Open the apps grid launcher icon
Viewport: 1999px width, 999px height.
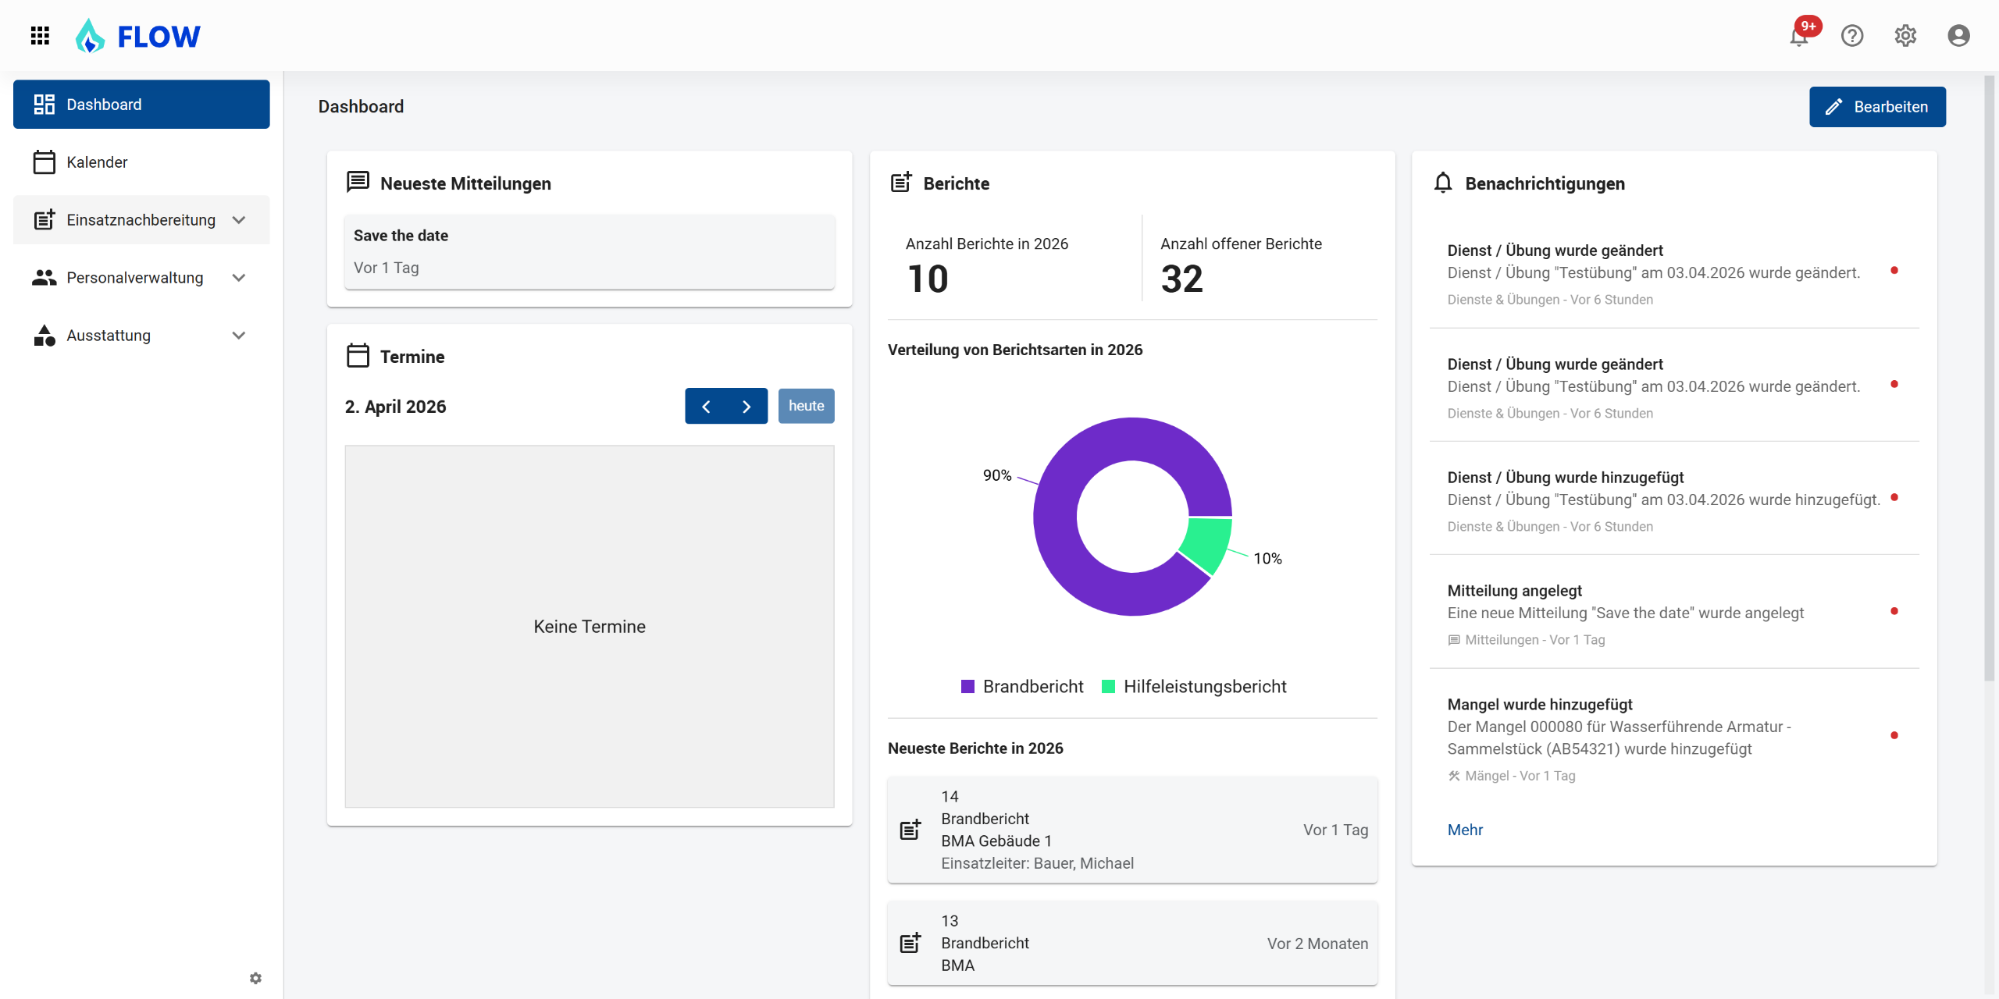coord(40,36)
